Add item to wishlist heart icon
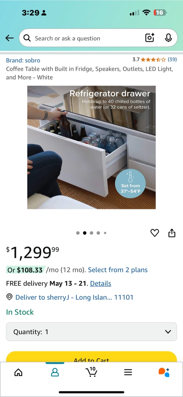Viewport: 183px width, 397px height. pos(155,233)
